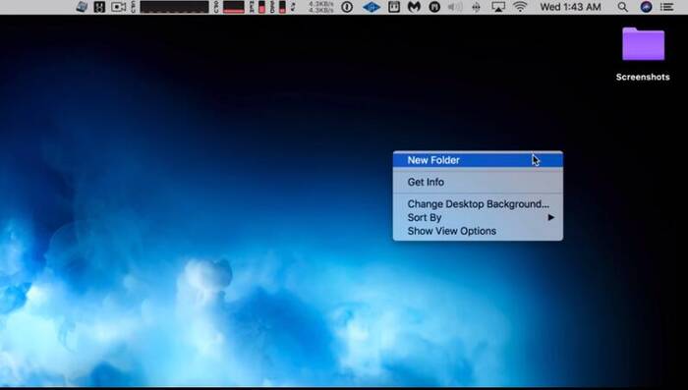This screenshot has height=390, width=688.
Task: Open the Wi-Fi status menu
Action: point(520,7)
